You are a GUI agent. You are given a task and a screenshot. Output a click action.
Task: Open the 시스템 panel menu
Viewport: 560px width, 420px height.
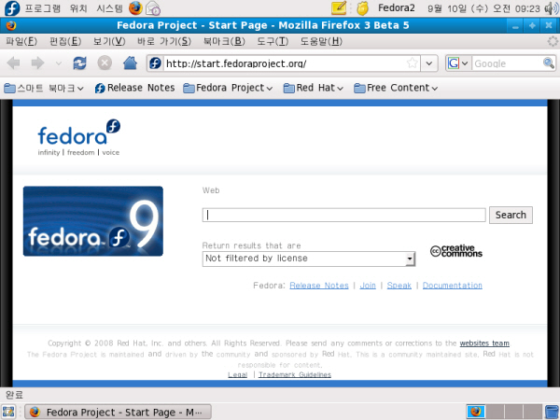[x=109, y=8]
